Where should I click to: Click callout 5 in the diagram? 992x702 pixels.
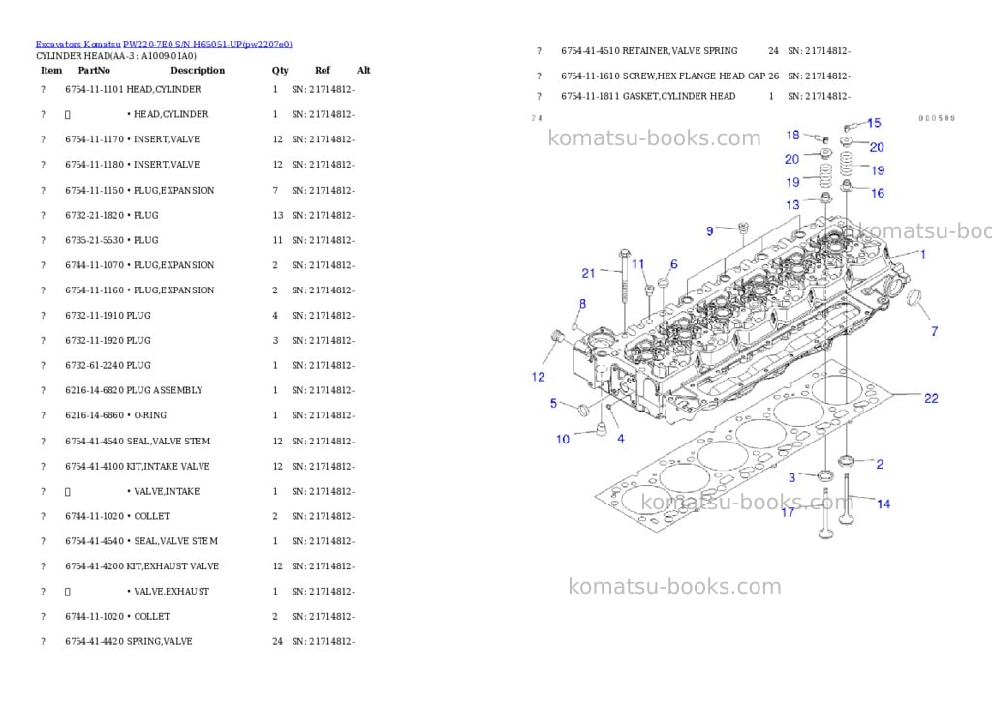[x=553, y=403]
